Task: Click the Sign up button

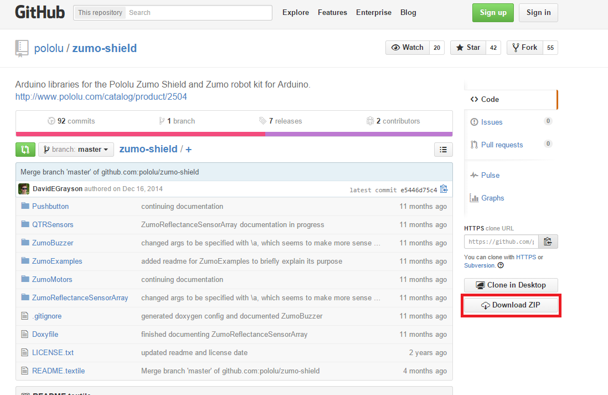Action: [x=493, y=13]
